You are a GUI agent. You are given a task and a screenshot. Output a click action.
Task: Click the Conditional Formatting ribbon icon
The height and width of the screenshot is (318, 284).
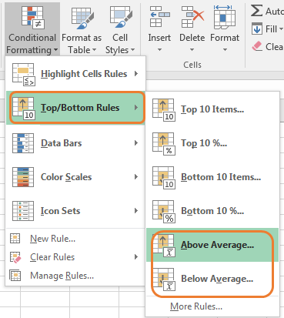(x=33, y=17)
